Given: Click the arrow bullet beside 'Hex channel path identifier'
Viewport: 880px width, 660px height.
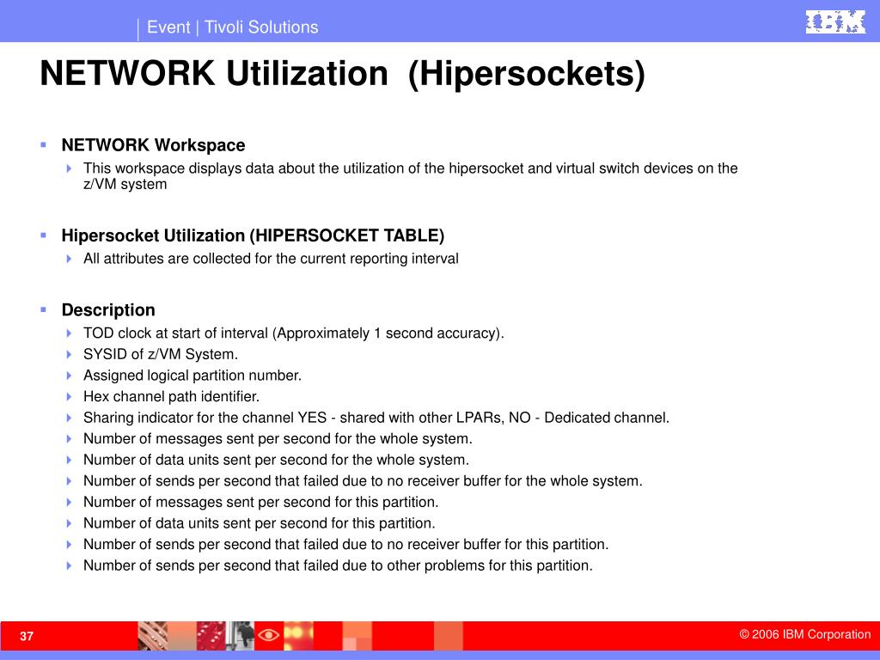Looking at the screenshot, I should coord(69,397).
